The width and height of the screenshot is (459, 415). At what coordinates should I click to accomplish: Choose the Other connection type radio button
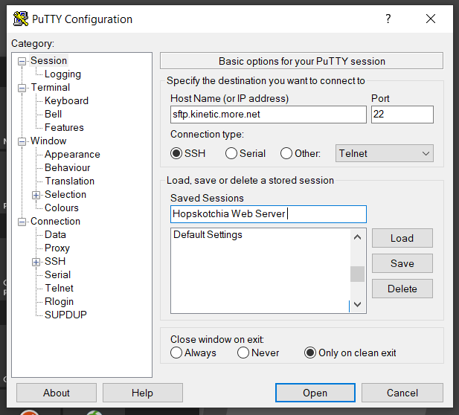pyautogui.click(x=286, y=153)
